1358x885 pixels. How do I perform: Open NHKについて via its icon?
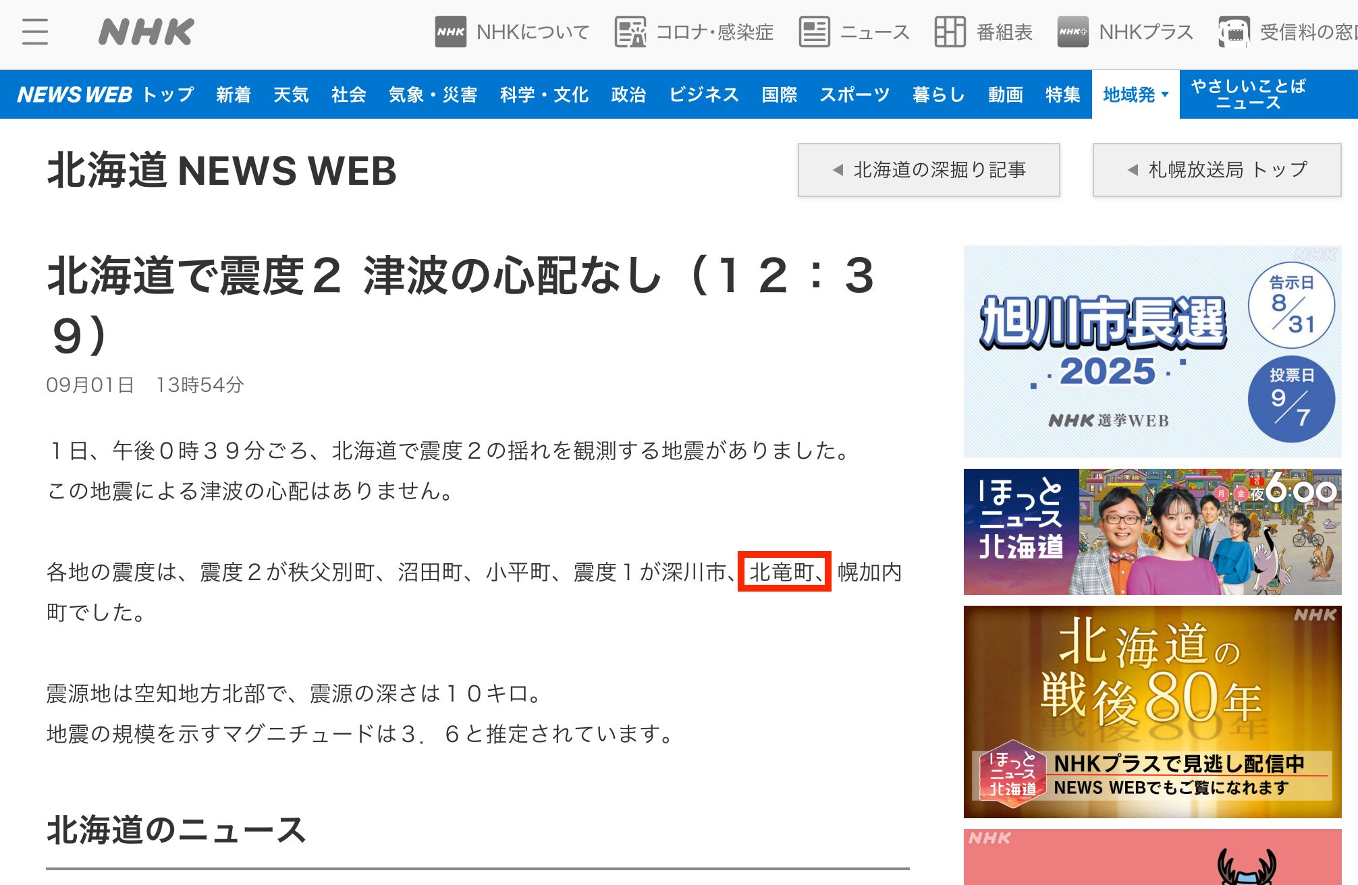451,32
